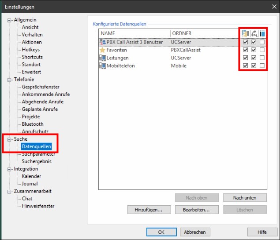
Task: Click the phone number lookup column icon
Action: [x=254, y=33]
